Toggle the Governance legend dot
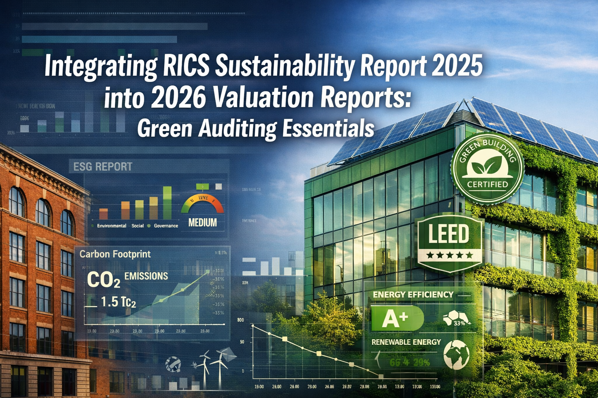The width and height of the screenshot is (598, 398). pyautogui.click(x=149, y=225)
